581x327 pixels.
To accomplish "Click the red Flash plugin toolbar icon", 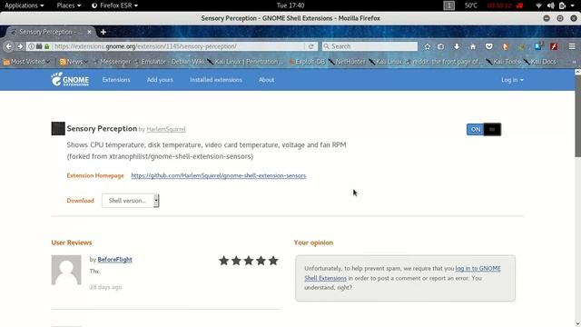I will click(x=554, y=46).
